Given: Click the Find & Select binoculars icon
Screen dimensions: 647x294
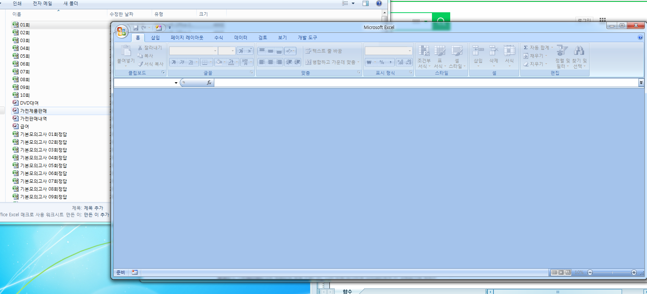Looking at the screenshot, I should 579,51.
